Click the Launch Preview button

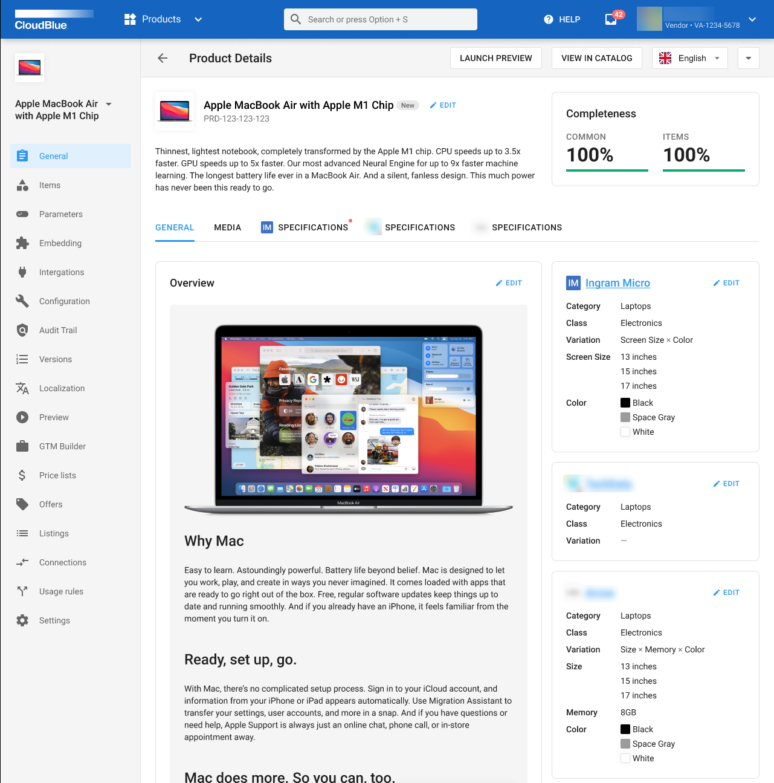tap(495, 58)
